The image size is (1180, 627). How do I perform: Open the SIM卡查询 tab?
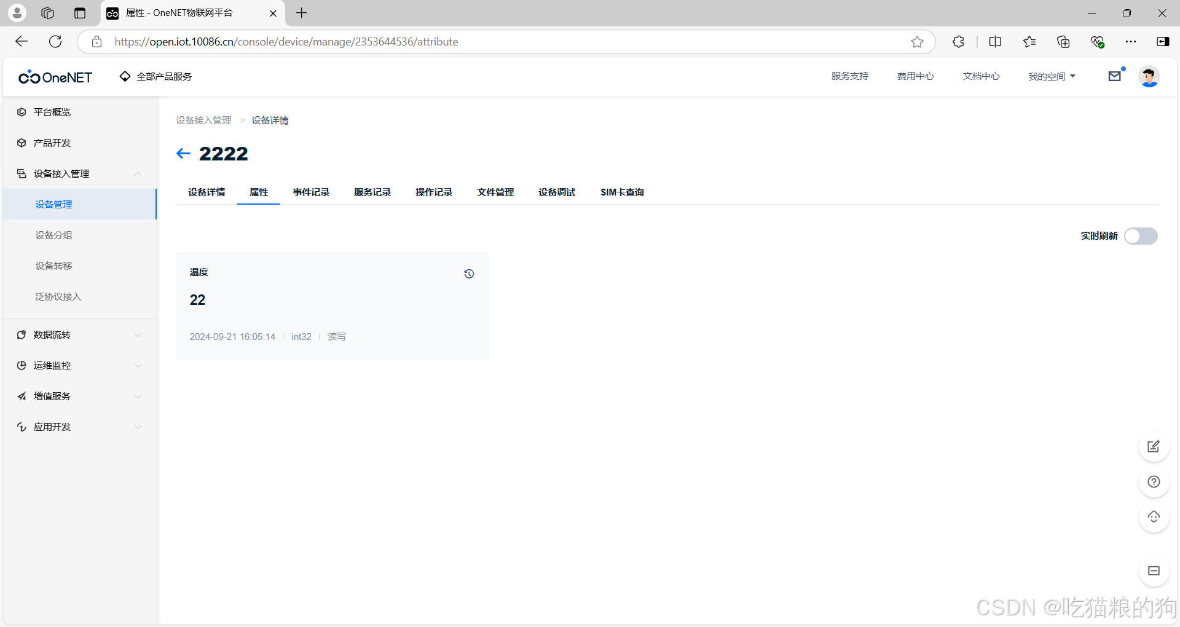point(622,192)
